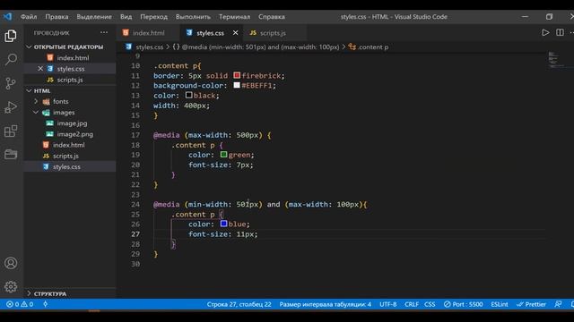
Task: Open the Переход menu
Action: [153, 17]
